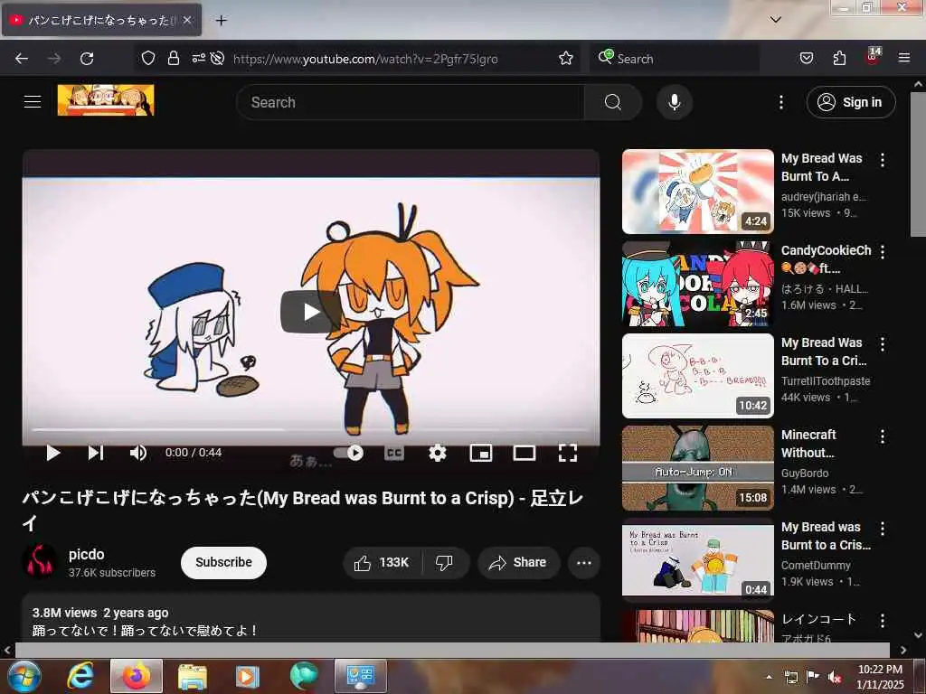Viewport: 926px width, 694px height.
Task: Click the muted volume tray icon
Action: coord(835,677)
